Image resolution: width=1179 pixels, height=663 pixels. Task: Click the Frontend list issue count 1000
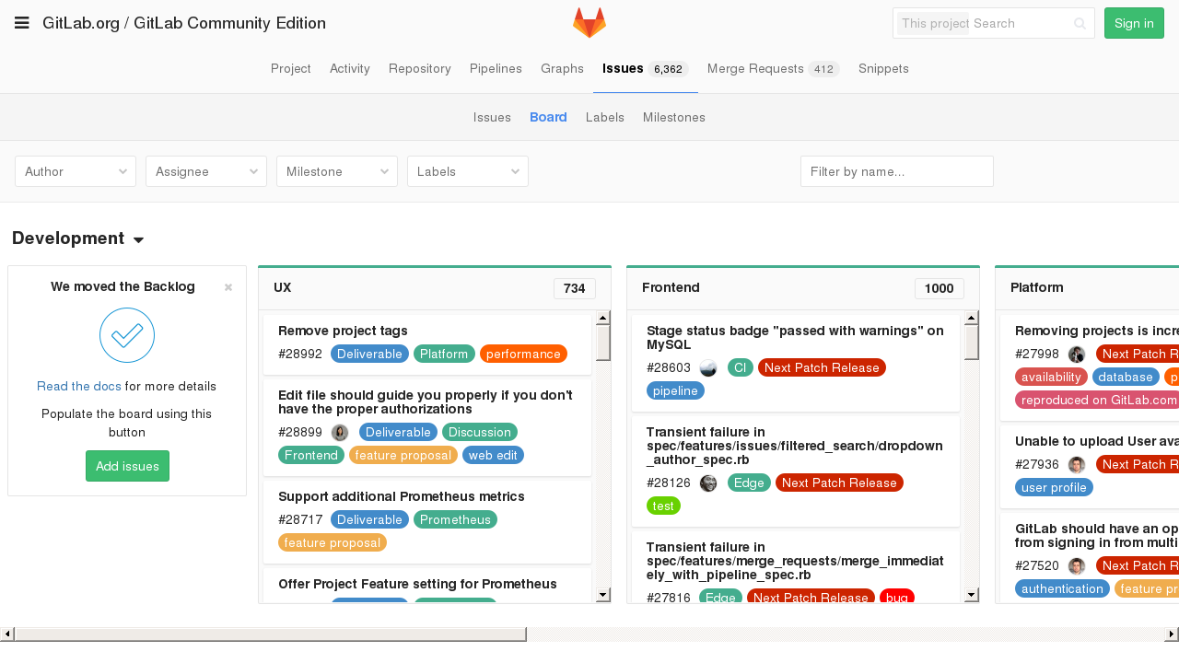(x=940, y=288)
